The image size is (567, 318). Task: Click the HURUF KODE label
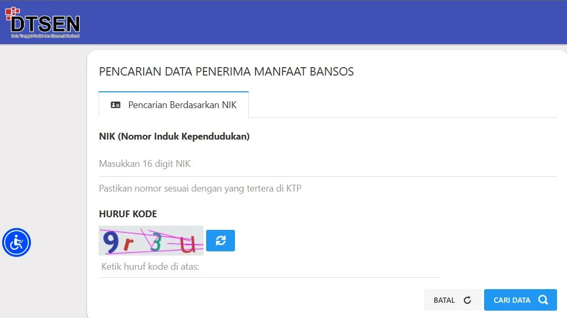point(128,214)
